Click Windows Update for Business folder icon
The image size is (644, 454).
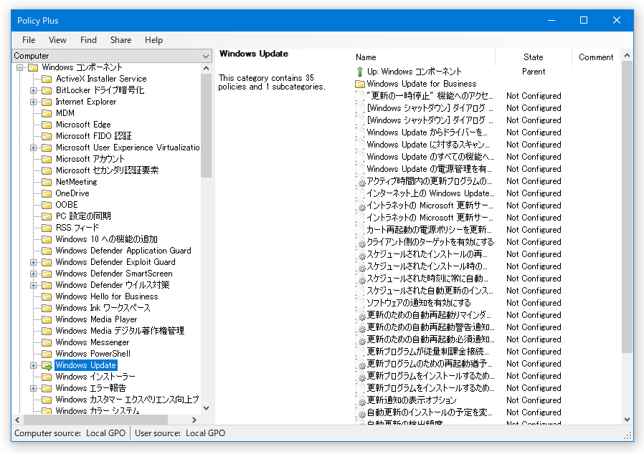(360, 84)
